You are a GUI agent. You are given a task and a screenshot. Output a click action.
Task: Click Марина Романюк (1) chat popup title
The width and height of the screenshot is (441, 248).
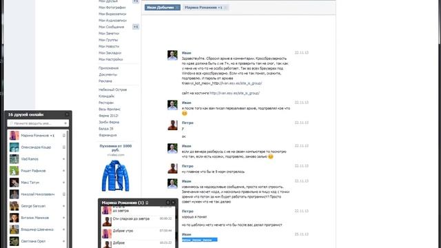(x=123, y=203)
